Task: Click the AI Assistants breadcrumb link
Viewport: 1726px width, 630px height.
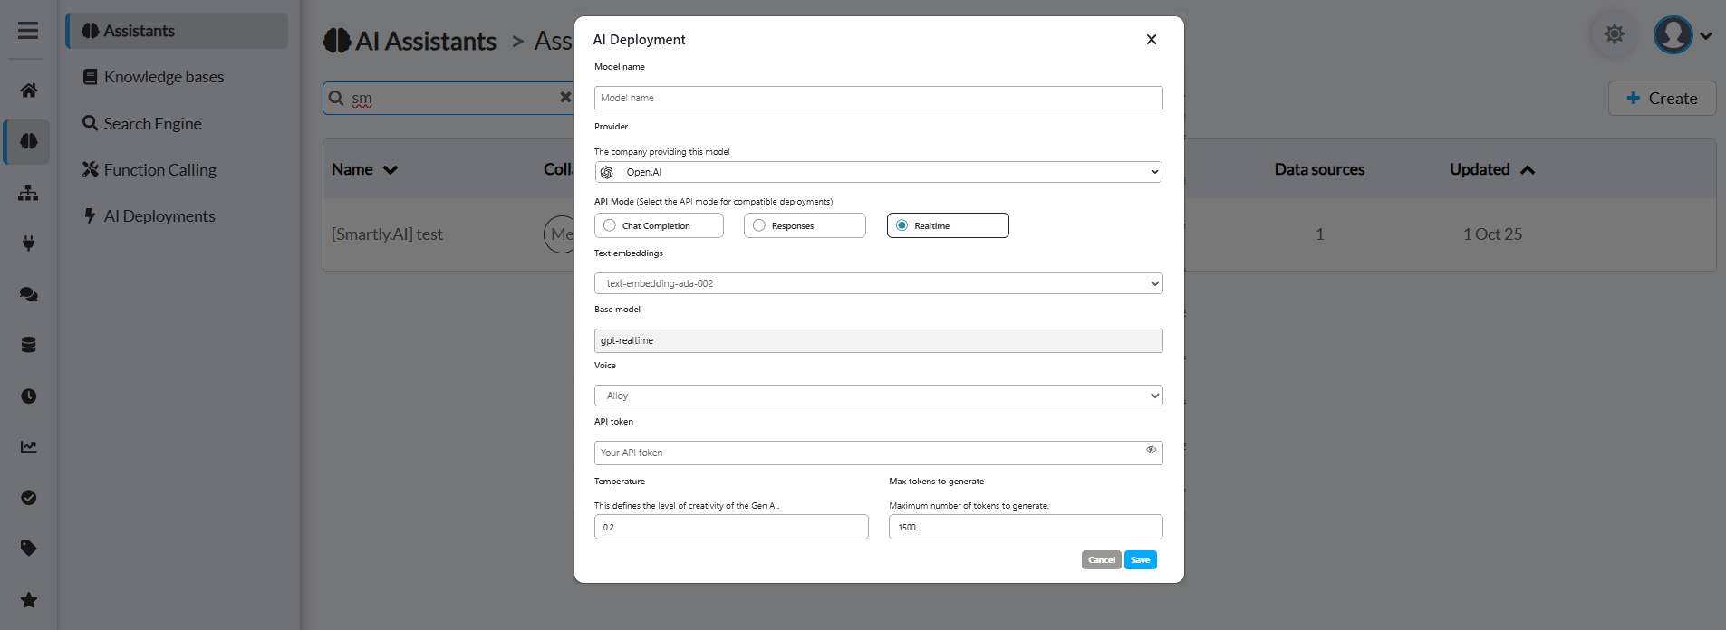Action: [426, 41]
